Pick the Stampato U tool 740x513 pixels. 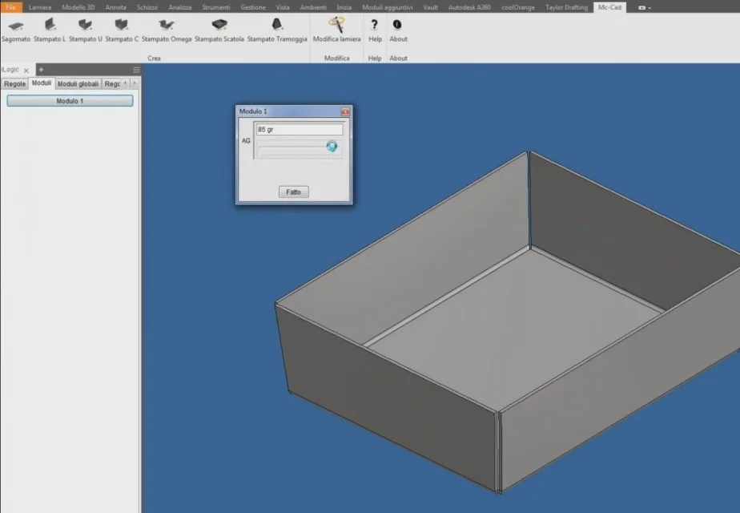click(x=86, y=30)
